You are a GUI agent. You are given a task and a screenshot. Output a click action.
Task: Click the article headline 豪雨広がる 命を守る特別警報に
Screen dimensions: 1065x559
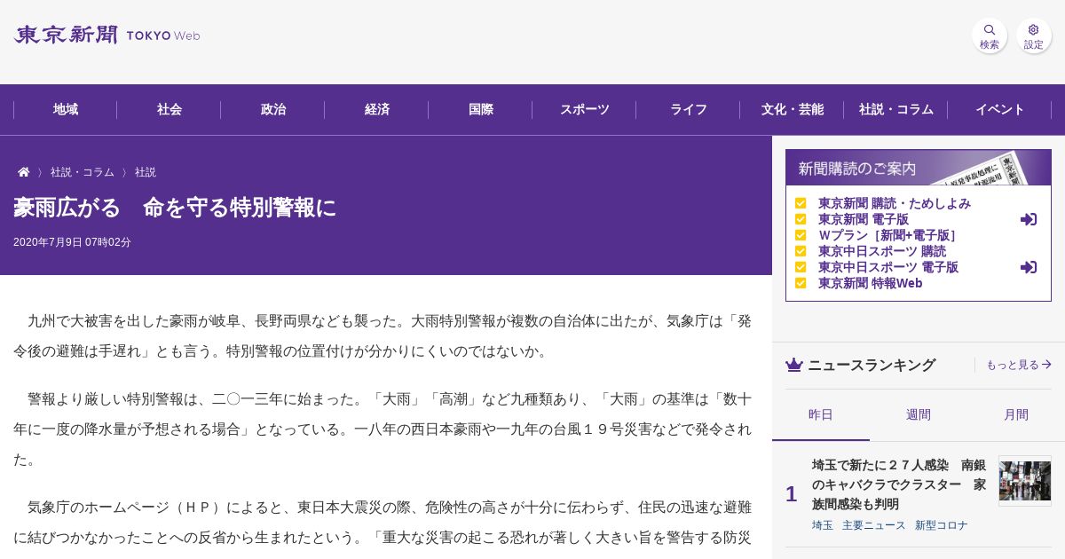pos(175,208)
